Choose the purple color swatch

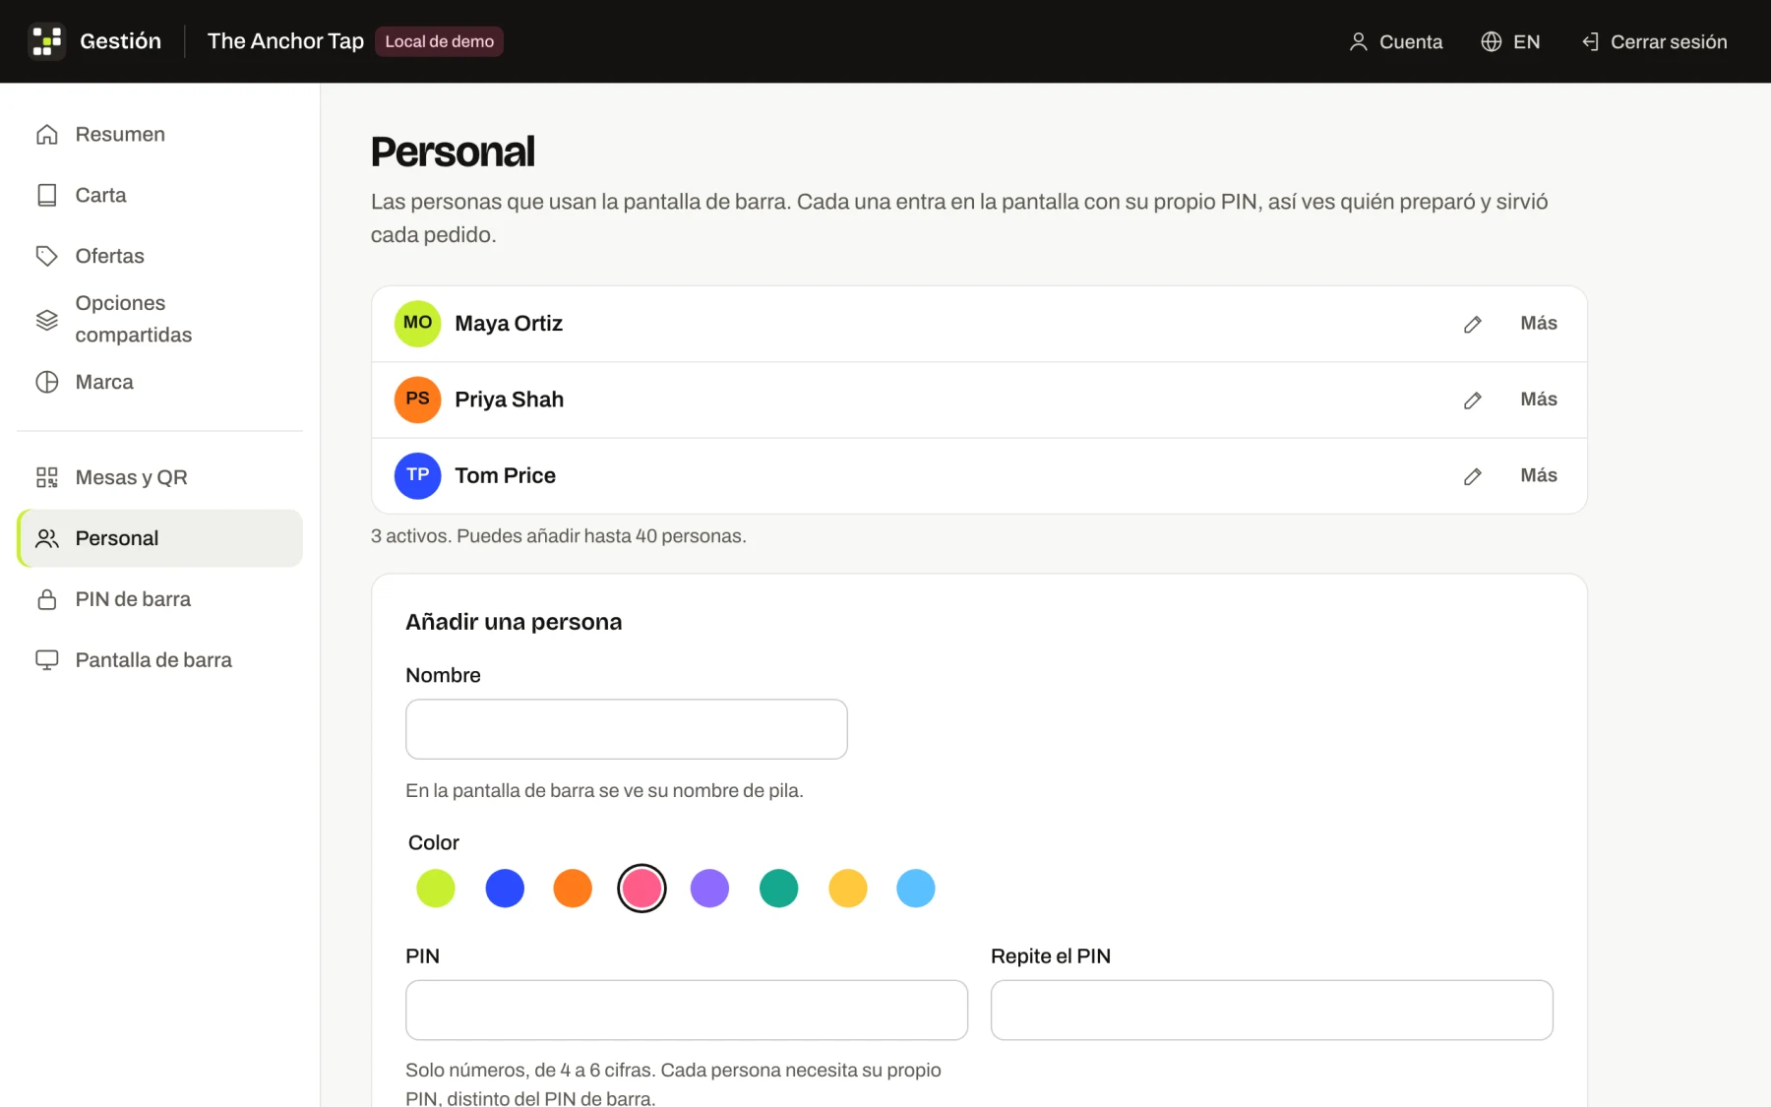(x=709, y=889)
